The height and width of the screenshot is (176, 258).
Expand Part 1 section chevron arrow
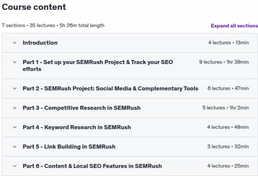pyautogui.click(x=15, y=62)
